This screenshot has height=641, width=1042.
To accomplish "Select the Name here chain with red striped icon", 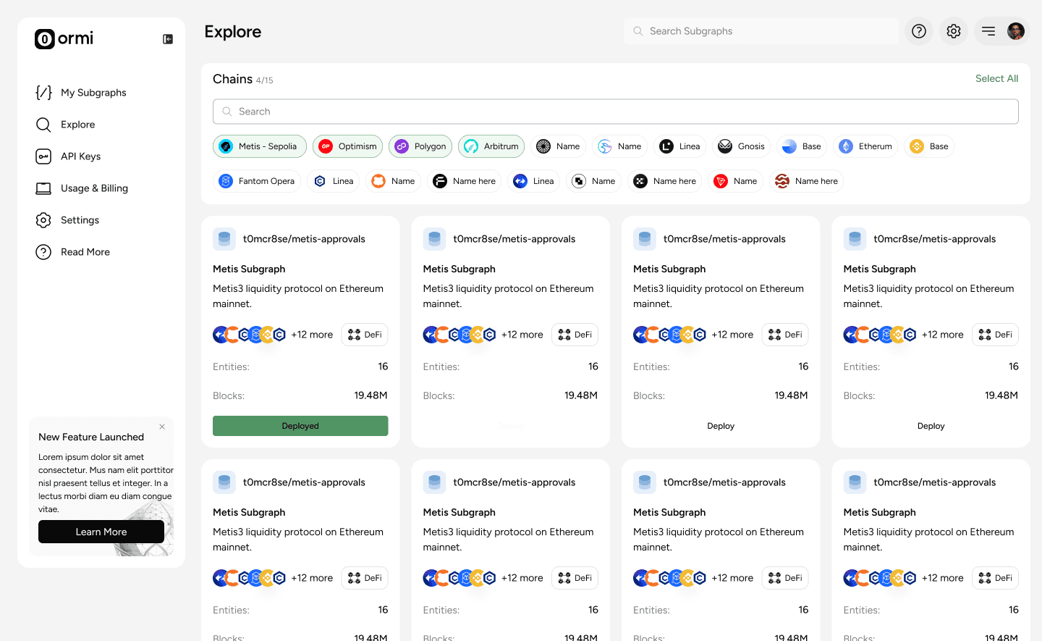I will coord(806,181).
